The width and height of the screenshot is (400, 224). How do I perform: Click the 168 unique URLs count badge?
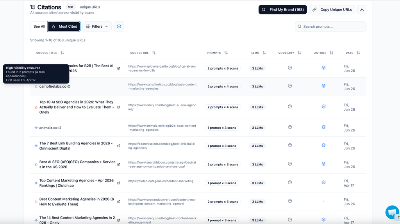point(70,7)
